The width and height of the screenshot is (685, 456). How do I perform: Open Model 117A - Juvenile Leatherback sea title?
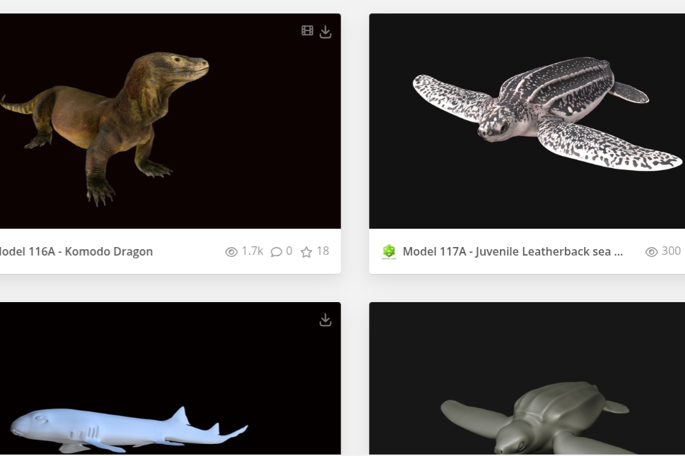click(x=513, y=251)
